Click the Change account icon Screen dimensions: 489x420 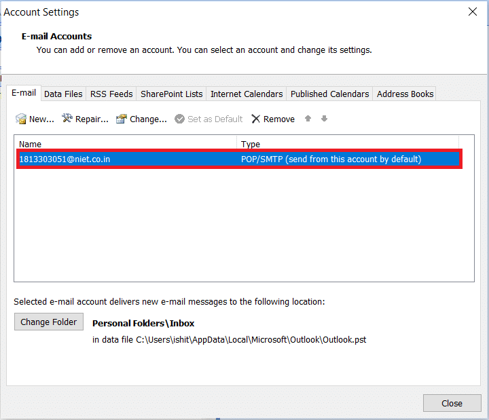122,119
